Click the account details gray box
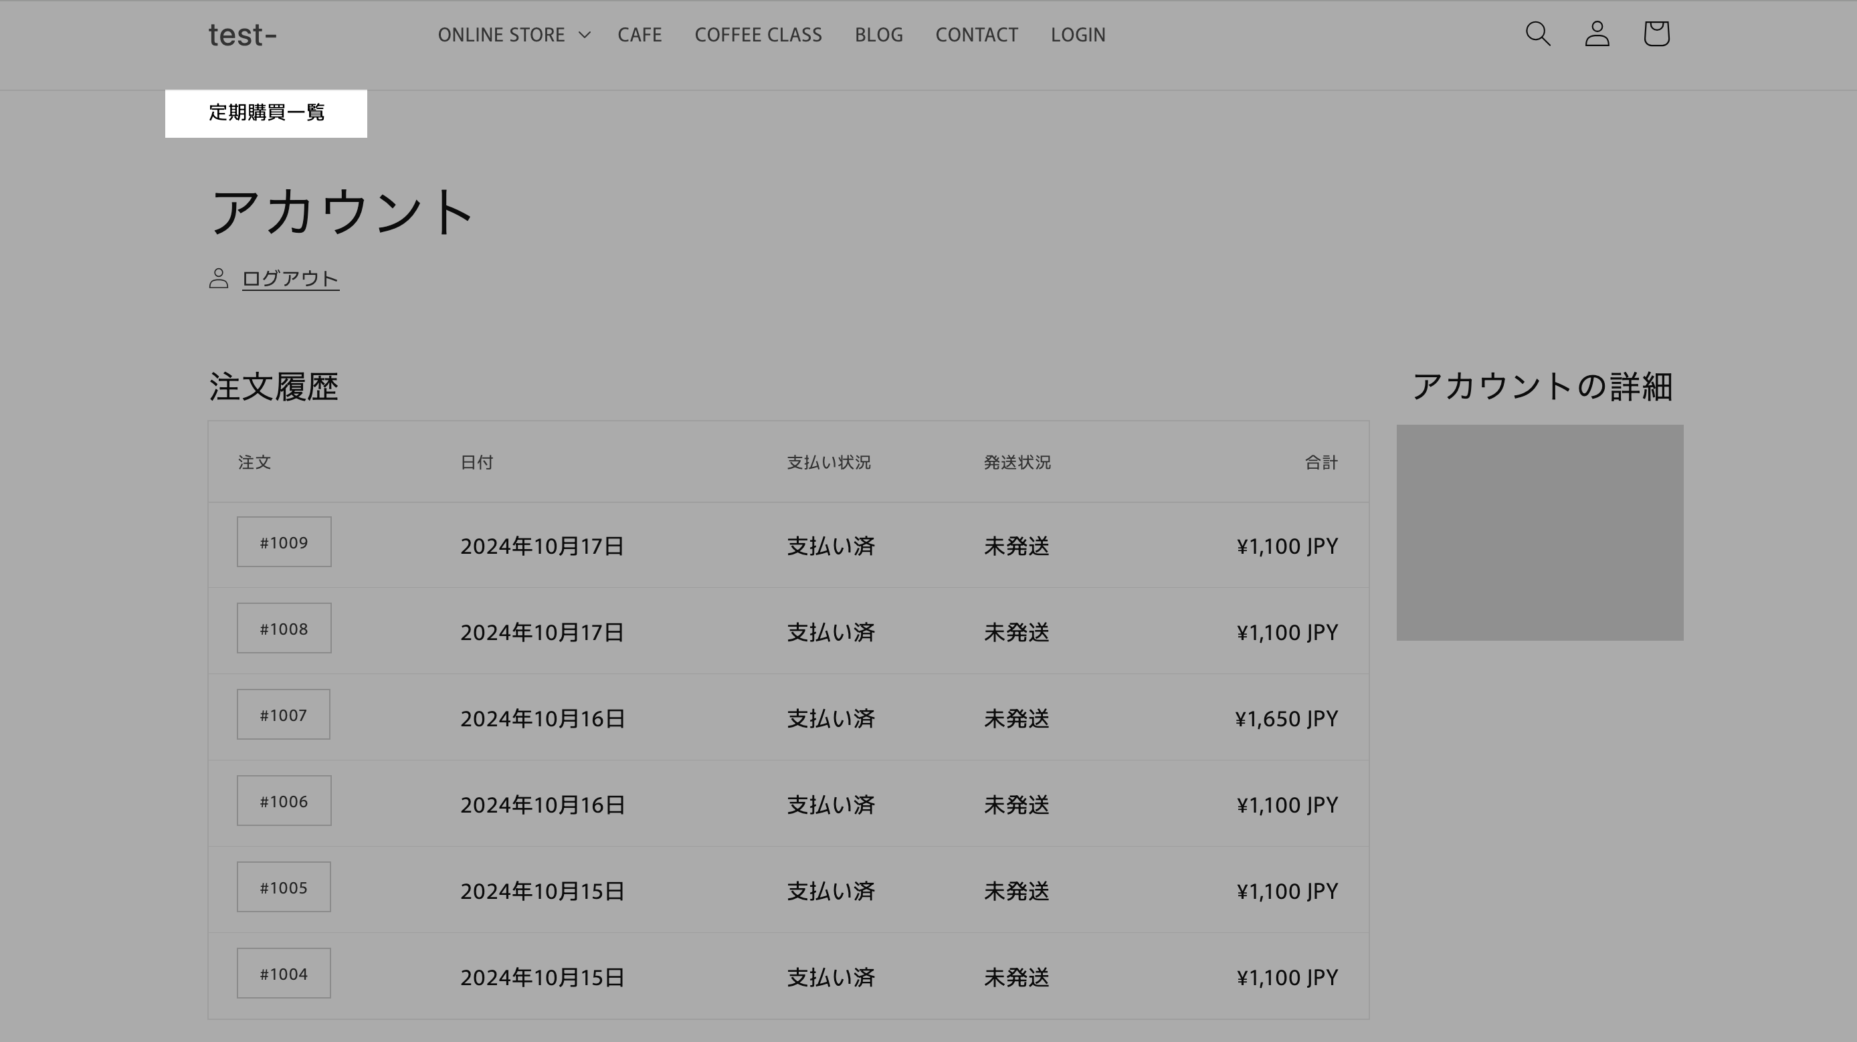This screenshot has height=1042, width=1857. [1540, 532]
